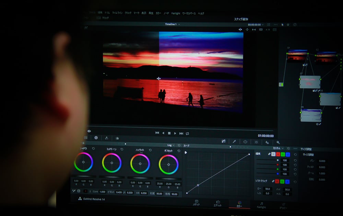
Task: Reset the blue intensity slider
Action: 295,174
